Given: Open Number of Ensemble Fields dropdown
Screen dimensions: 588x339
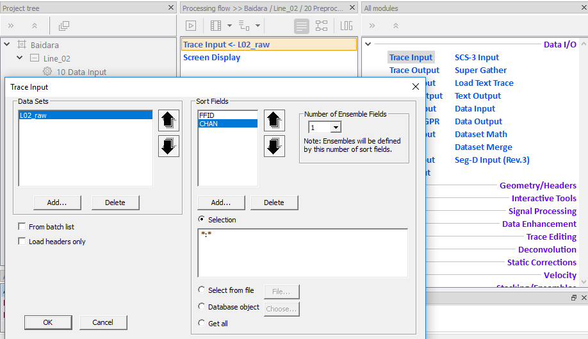Looking at the screenshot, I should point(336,128).
